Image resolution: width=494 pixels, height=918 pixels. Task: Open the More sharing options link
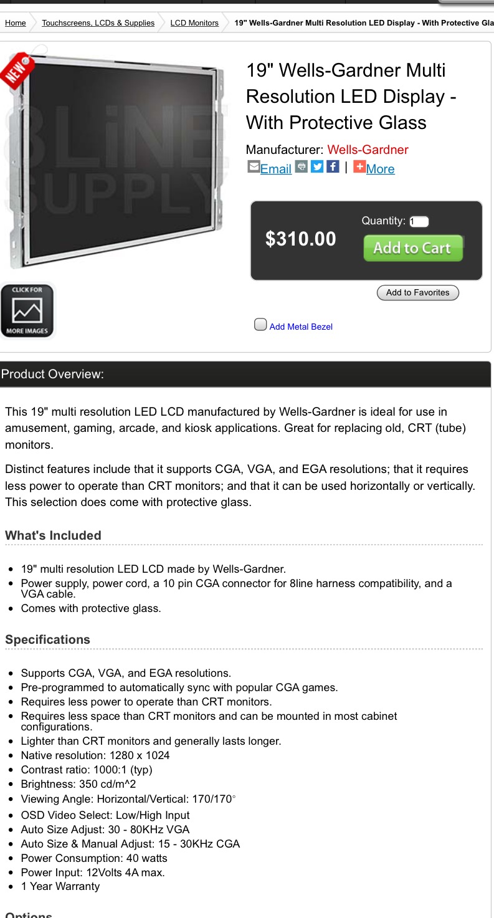380,169
